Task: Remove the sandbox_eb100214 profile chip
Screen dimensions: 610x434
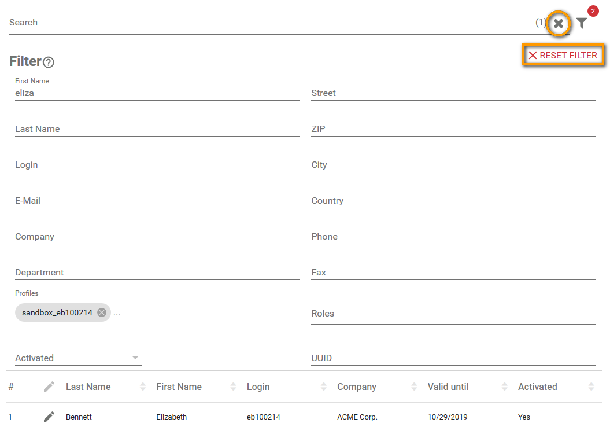Action: [x=102, y=312]
